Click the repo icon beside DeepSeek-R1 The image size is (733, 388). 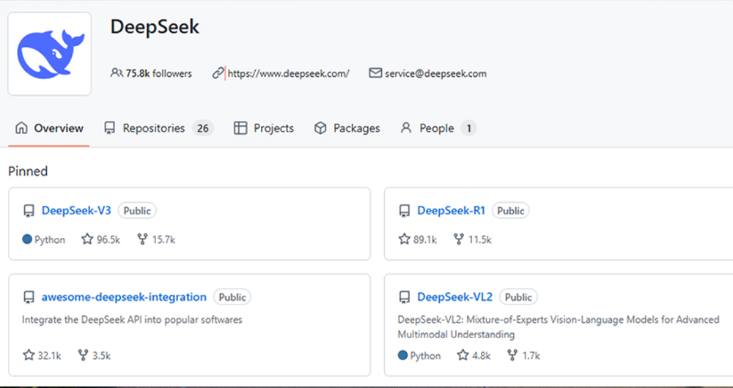pyautogui.click(x=405, y=211)
